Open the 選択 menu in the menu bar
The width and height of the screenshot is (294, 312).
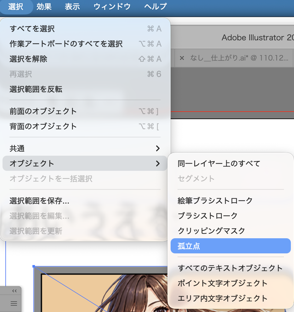[15, 7]
